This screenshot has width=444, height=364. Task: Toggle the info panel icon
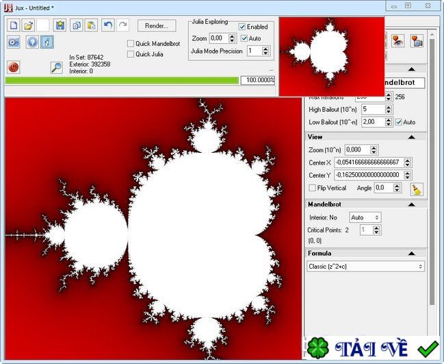click(47, 43)
